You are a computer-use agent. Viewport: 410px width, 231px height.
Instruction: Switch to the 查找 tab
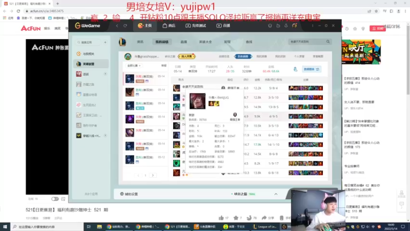pos(249,42)
